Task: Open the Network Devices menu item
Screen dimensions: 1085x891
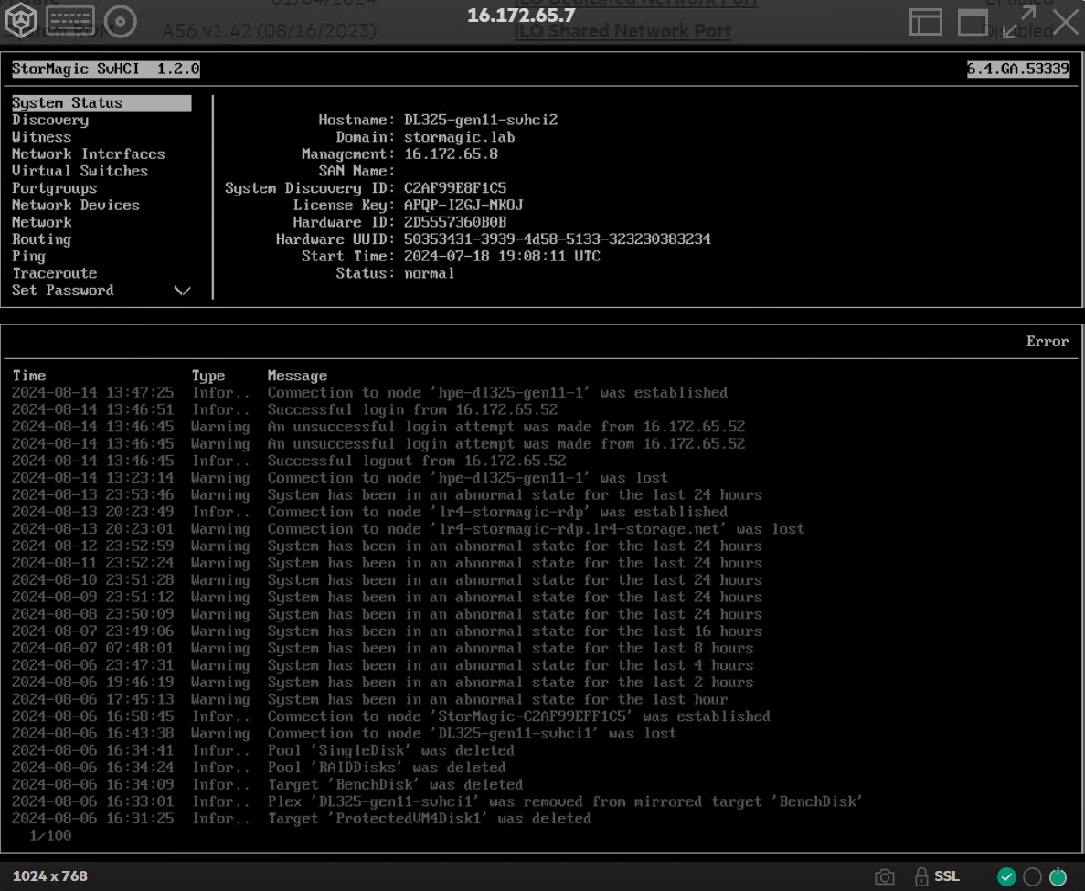Action: (x=76, y=205)
